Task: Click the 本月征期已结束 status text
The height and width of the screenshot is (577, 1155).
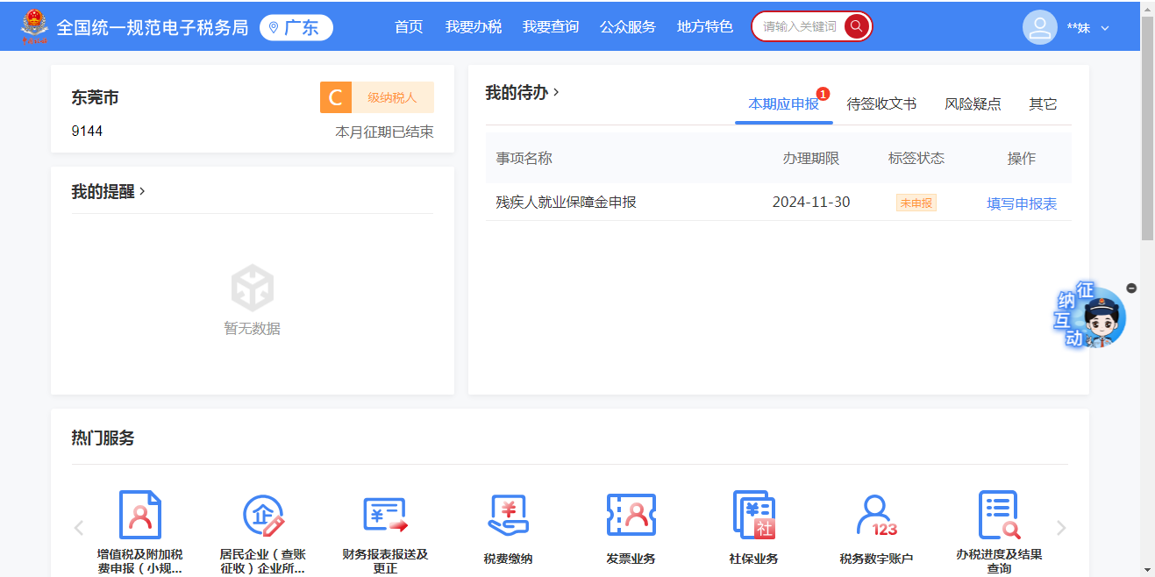Action: pos(384,132)
